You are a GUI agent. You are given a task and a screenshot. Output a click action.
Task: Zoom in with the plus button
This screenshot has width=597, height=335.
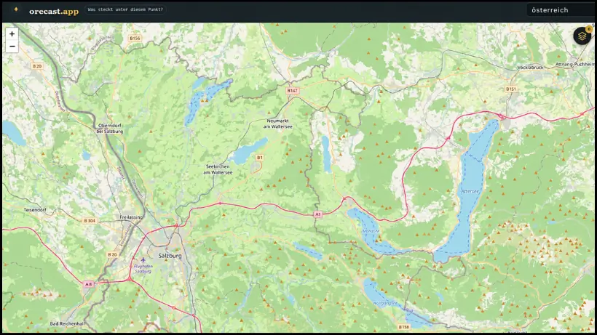[12, 34]
